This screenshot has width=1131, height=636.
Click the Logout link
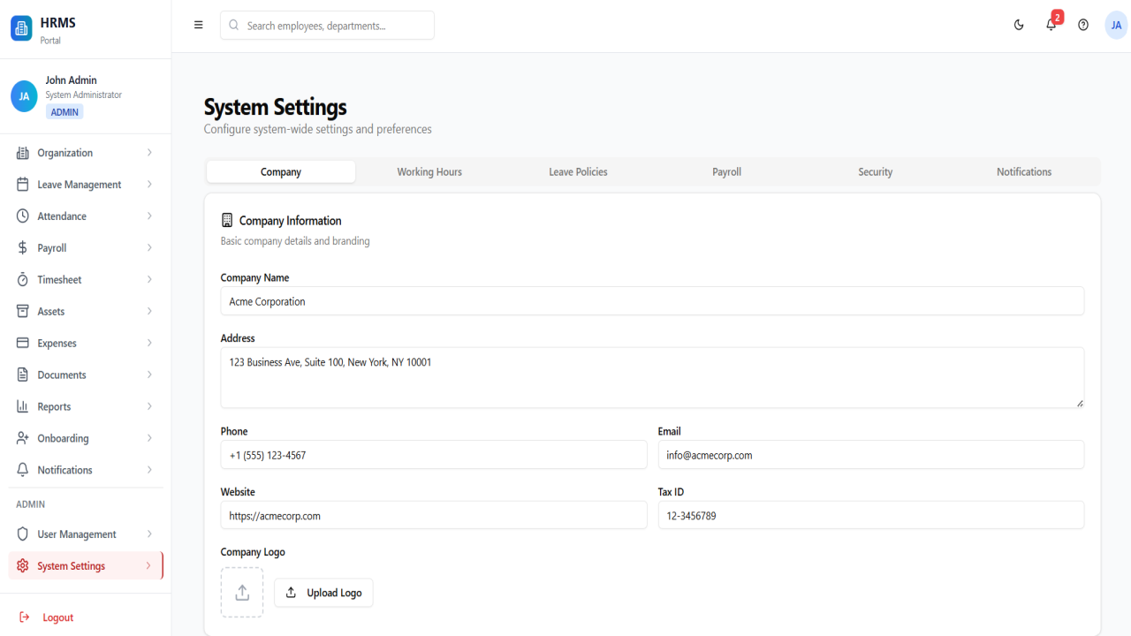(x=57, y=617)
